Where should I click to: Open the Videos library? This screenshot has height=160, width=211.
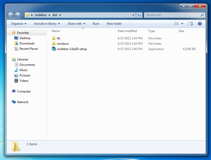coord(24,81)
